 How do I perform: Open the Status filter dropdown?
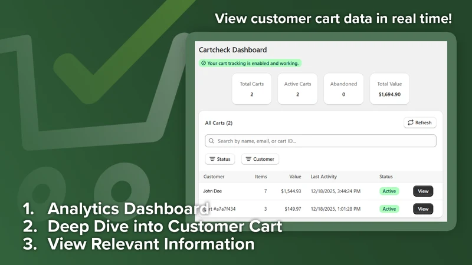(x=220, y=159)
